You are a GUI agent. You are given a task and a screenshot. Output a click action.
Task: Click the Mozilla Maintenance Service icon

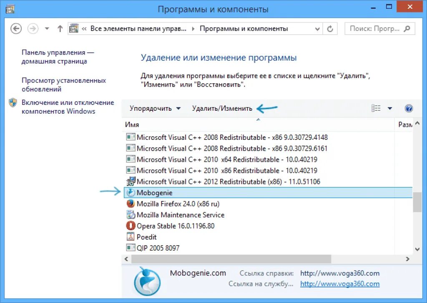(131, 215)
